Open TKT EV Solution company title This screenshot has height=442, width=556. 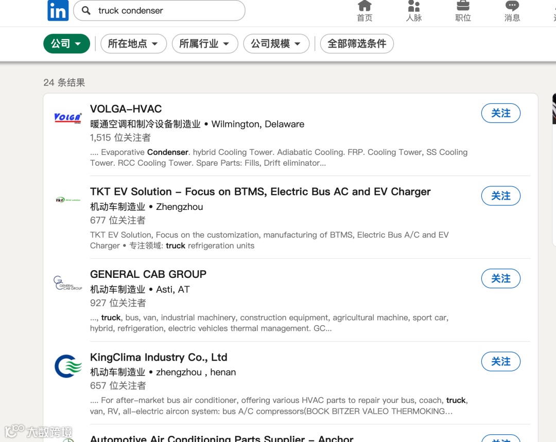coord(260,191)
